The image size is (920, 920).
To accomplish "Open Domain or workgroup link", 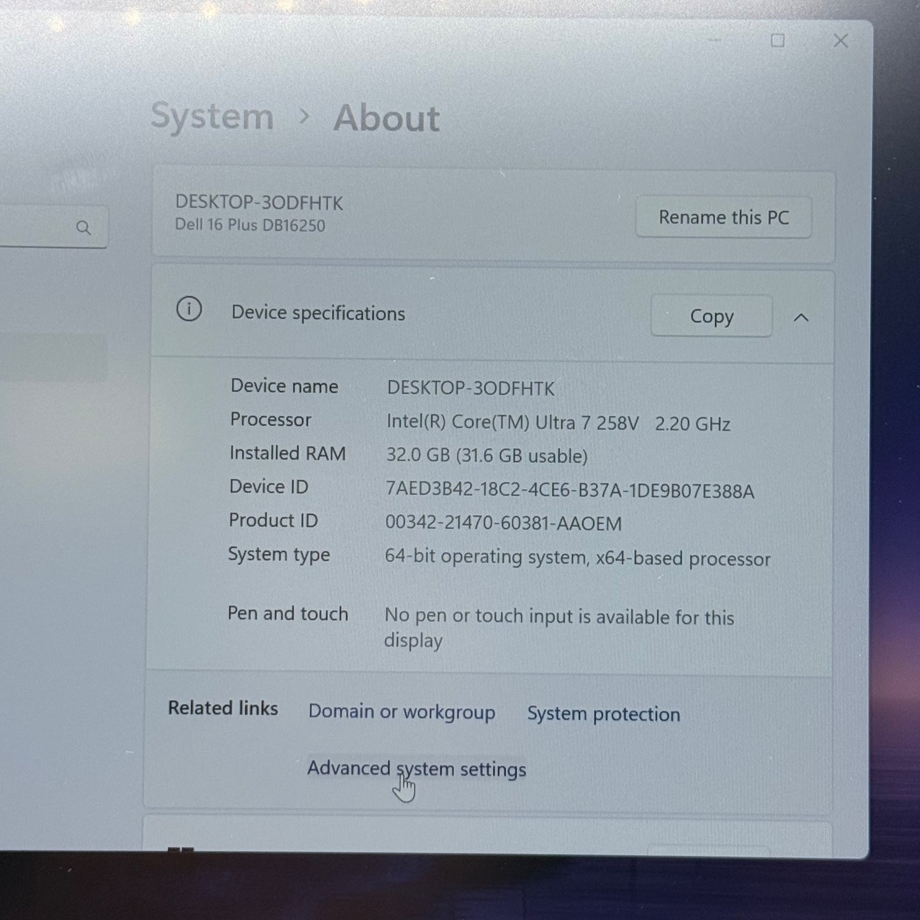I will (x=401, y=712).
